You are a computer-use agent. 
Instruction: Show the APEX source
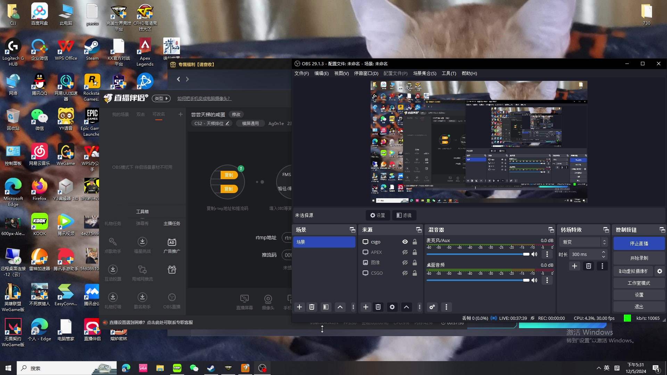click(x=405, y=252)
